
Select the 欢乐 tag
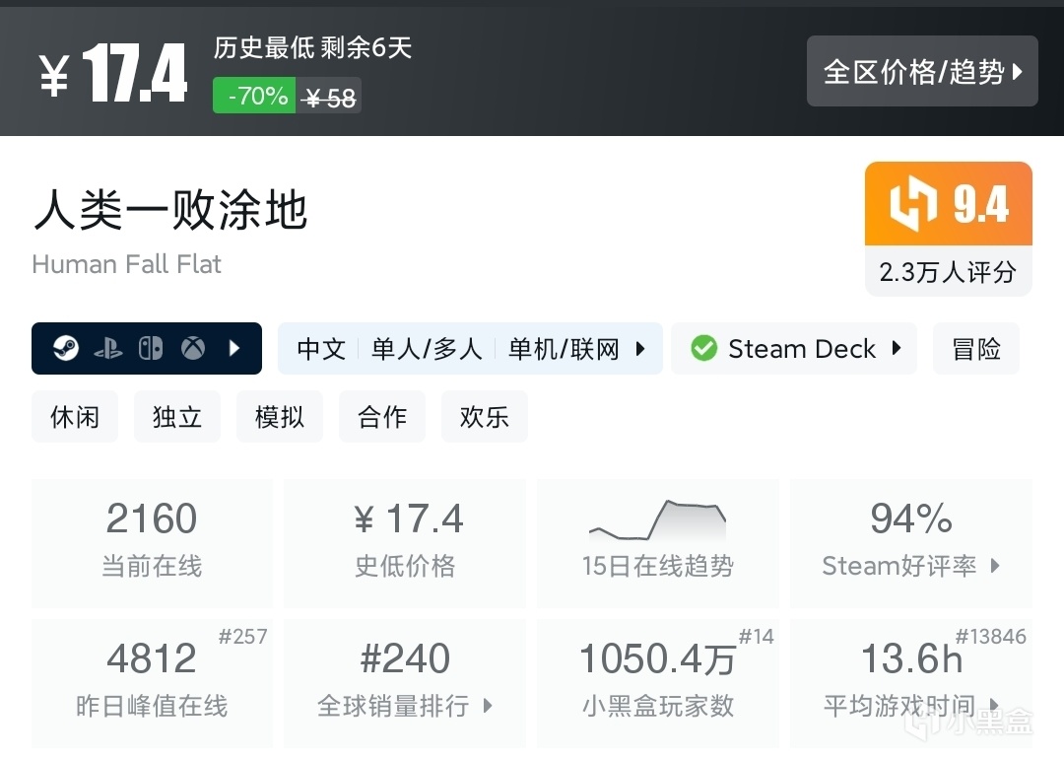click(485, 416)
